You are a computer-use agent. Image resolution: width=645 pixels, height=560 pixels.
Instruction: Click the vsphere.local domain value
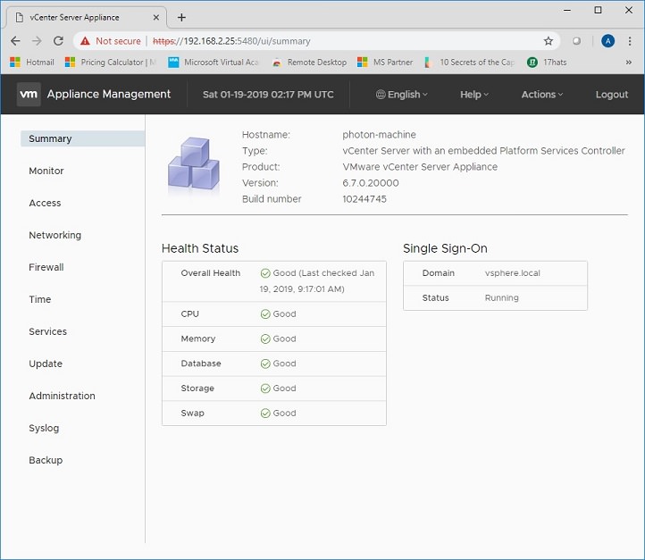(x=512, y=273)
